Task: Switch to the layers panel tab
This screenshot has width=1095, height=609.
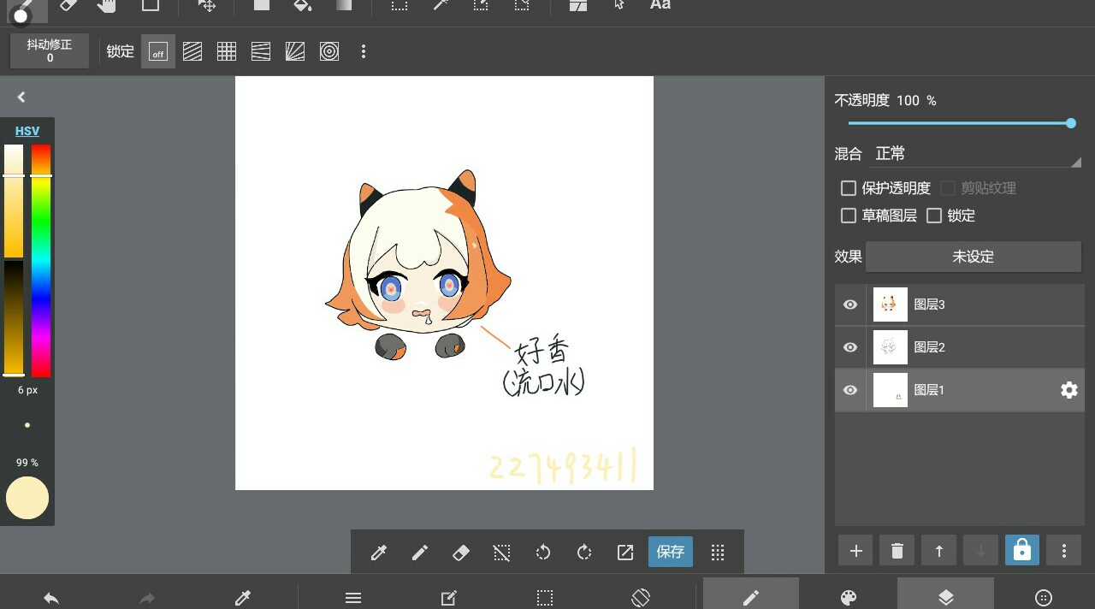Action: coord(945,598)
